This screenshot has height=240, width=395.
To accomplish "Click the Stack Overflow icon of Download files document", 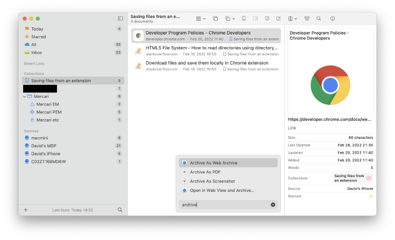I will click(138, 66).
